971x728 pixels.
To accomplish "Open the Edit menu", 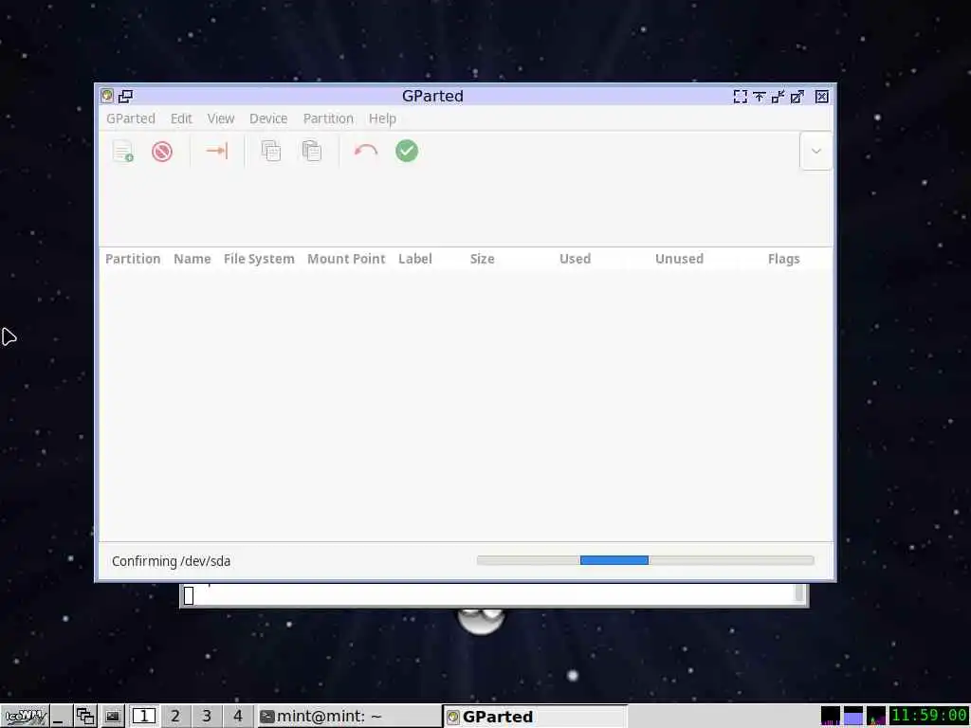I will click(181, 118).
